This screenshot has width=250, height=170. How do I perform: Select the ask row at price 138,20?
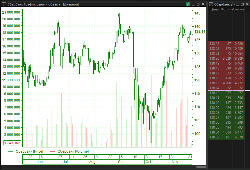pos(227,59)
